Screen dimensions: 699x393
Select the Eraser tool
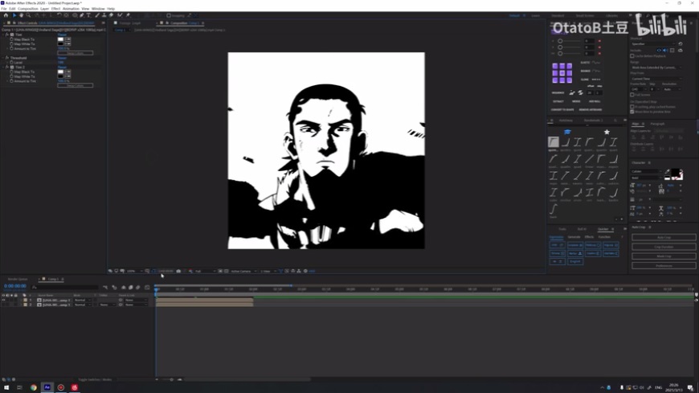coord(111,15)
